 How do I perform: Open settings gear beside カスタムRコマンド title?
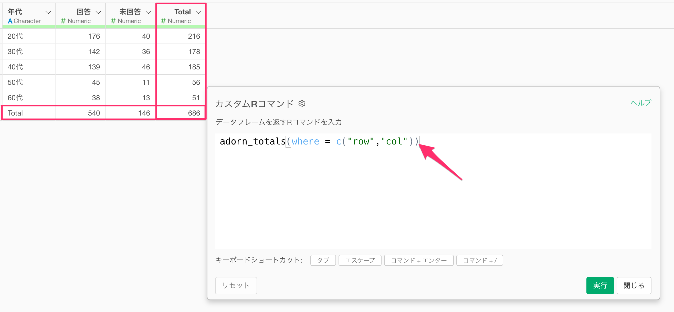pyautogui.click(x=302, y=104)
